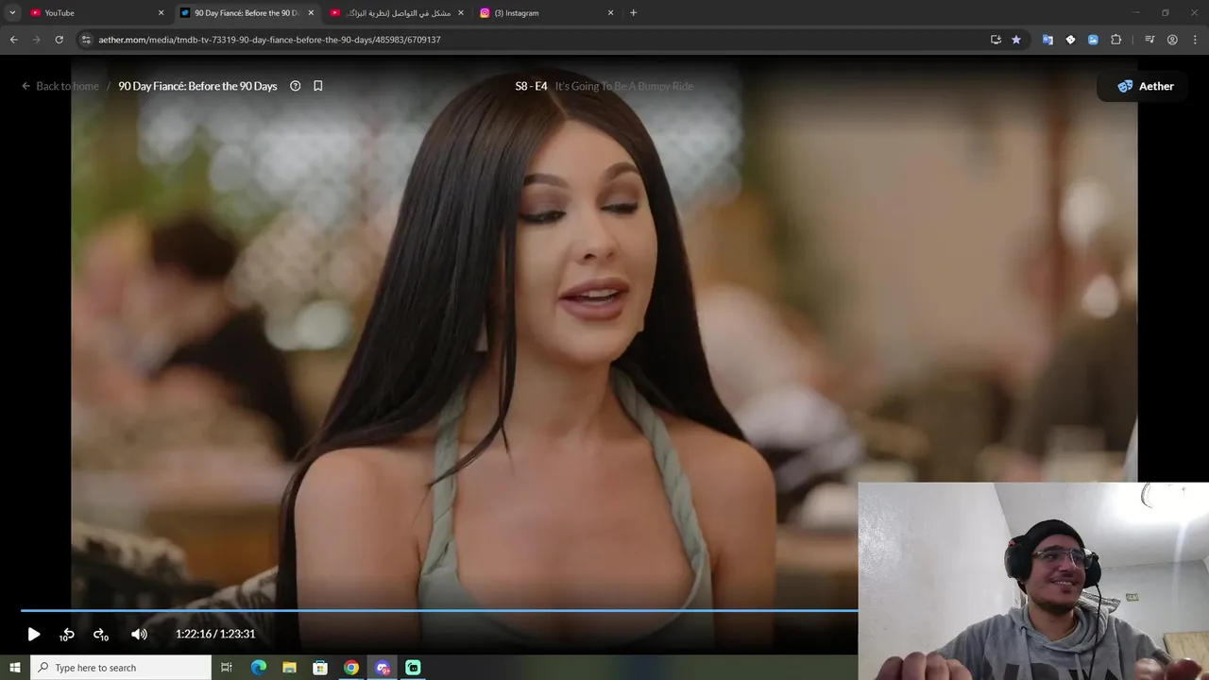This screenshot has width=1209, height=680.
Task: Go back in browser history
Action: coord(13,40)
